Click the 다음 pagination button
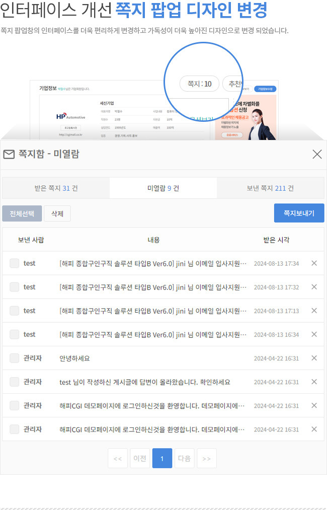The width and height of the screenshot is (327, 510). point(184,458)
